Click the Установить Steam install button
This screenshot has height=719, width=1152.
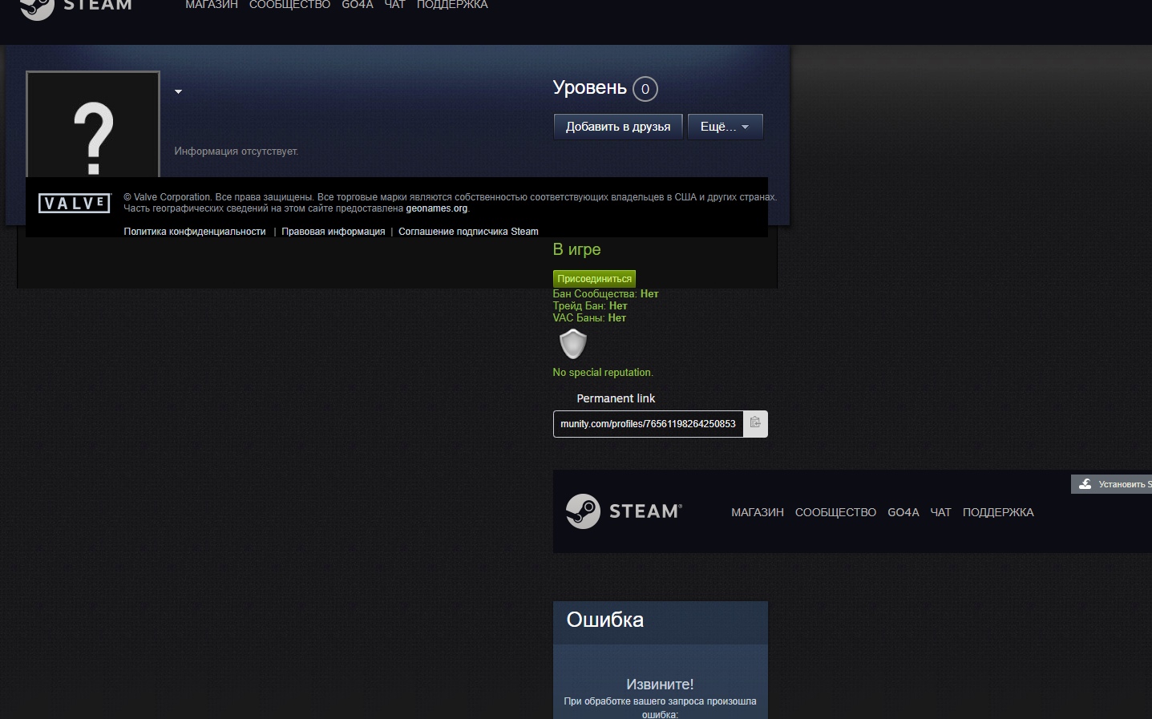coord(1112,484)
